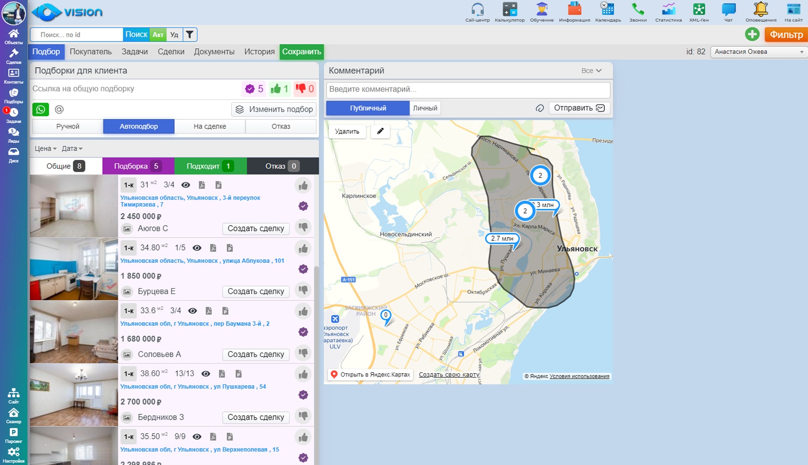Click the Введите комментарий input field

tap(467, 89)
